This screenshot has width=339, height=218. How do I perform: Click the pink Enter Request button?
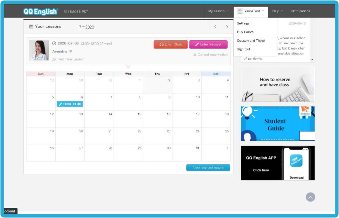point(208,45)
